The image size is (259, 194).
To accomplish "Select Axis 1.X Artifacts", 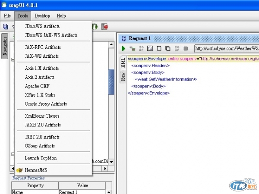I will point(54,68).
